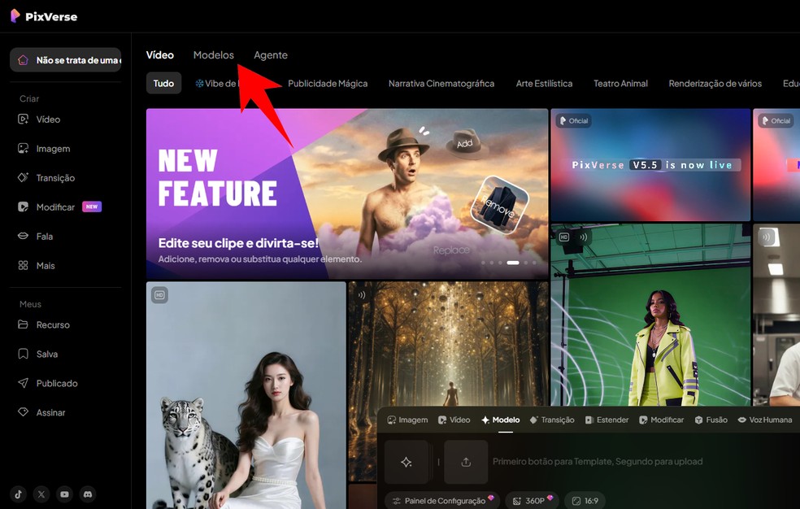Select the Arte Estilística category
This screenshot has width=800, height=509.
tap(544, 83)
